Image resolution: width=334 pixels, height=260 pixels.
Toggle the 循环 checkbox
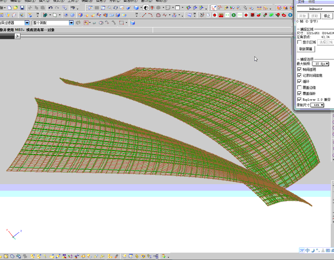[299, 81]
